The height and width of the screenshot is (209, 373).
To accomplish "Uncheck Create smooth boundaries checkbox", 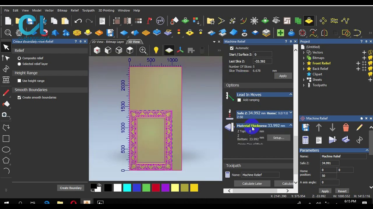I will [19, 98].
